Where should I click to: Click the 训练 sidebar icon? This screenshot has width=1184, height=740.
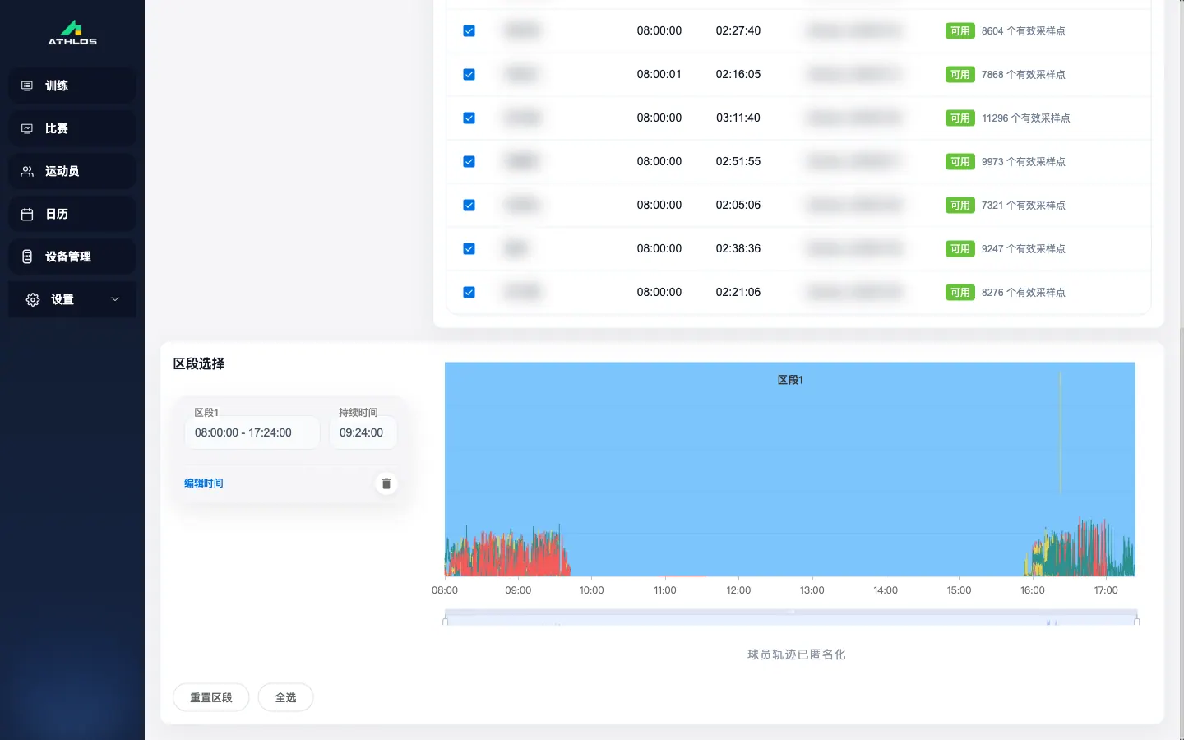pos(27,86)
